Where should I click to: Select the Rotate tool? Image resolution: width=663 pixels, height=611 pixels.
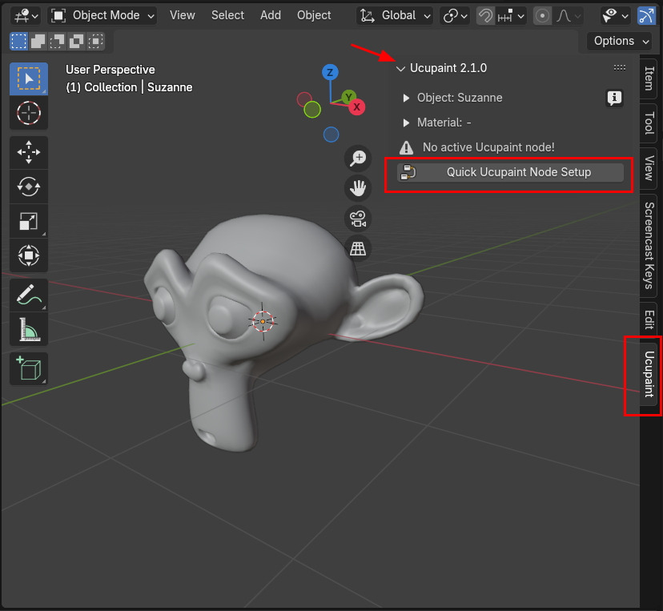click(x=29, y=187)
